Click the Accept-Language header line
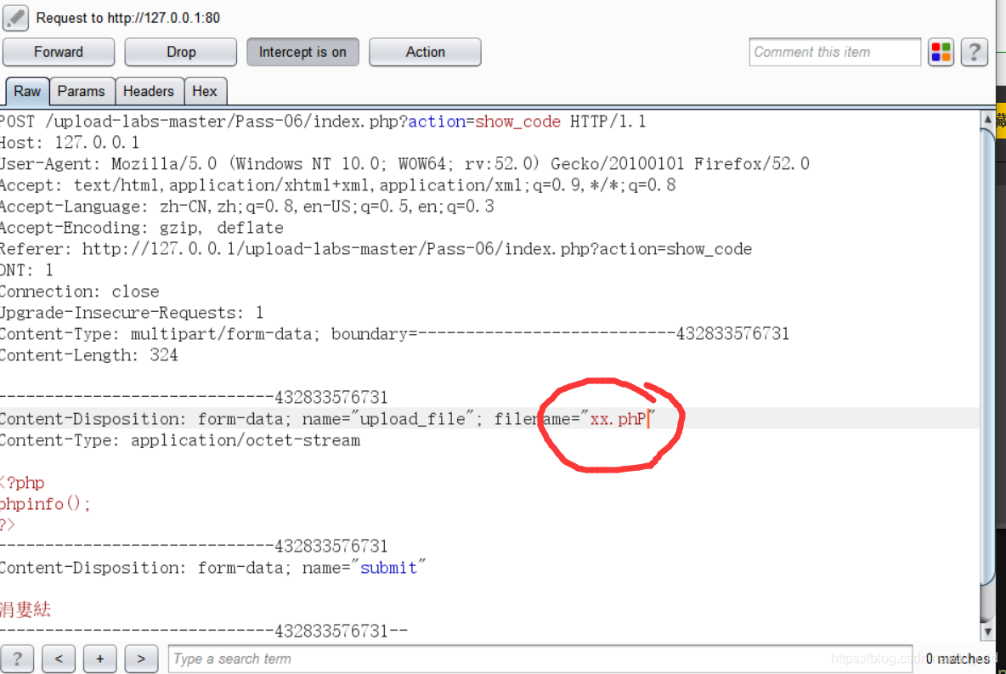This screenshot has height=674, width=1006. (247, 206)
